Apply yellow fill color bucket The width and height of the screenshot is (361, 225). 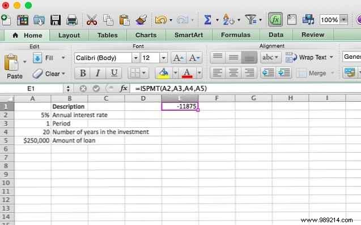pos(163,73)
